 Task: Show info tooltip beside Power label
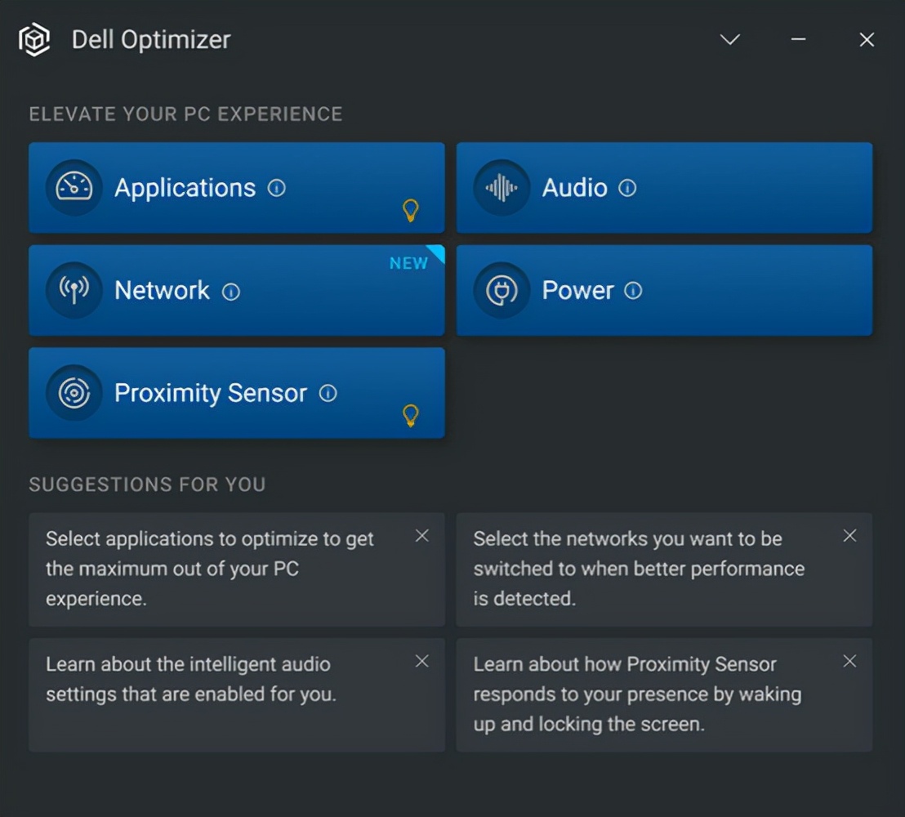(633, 291)
